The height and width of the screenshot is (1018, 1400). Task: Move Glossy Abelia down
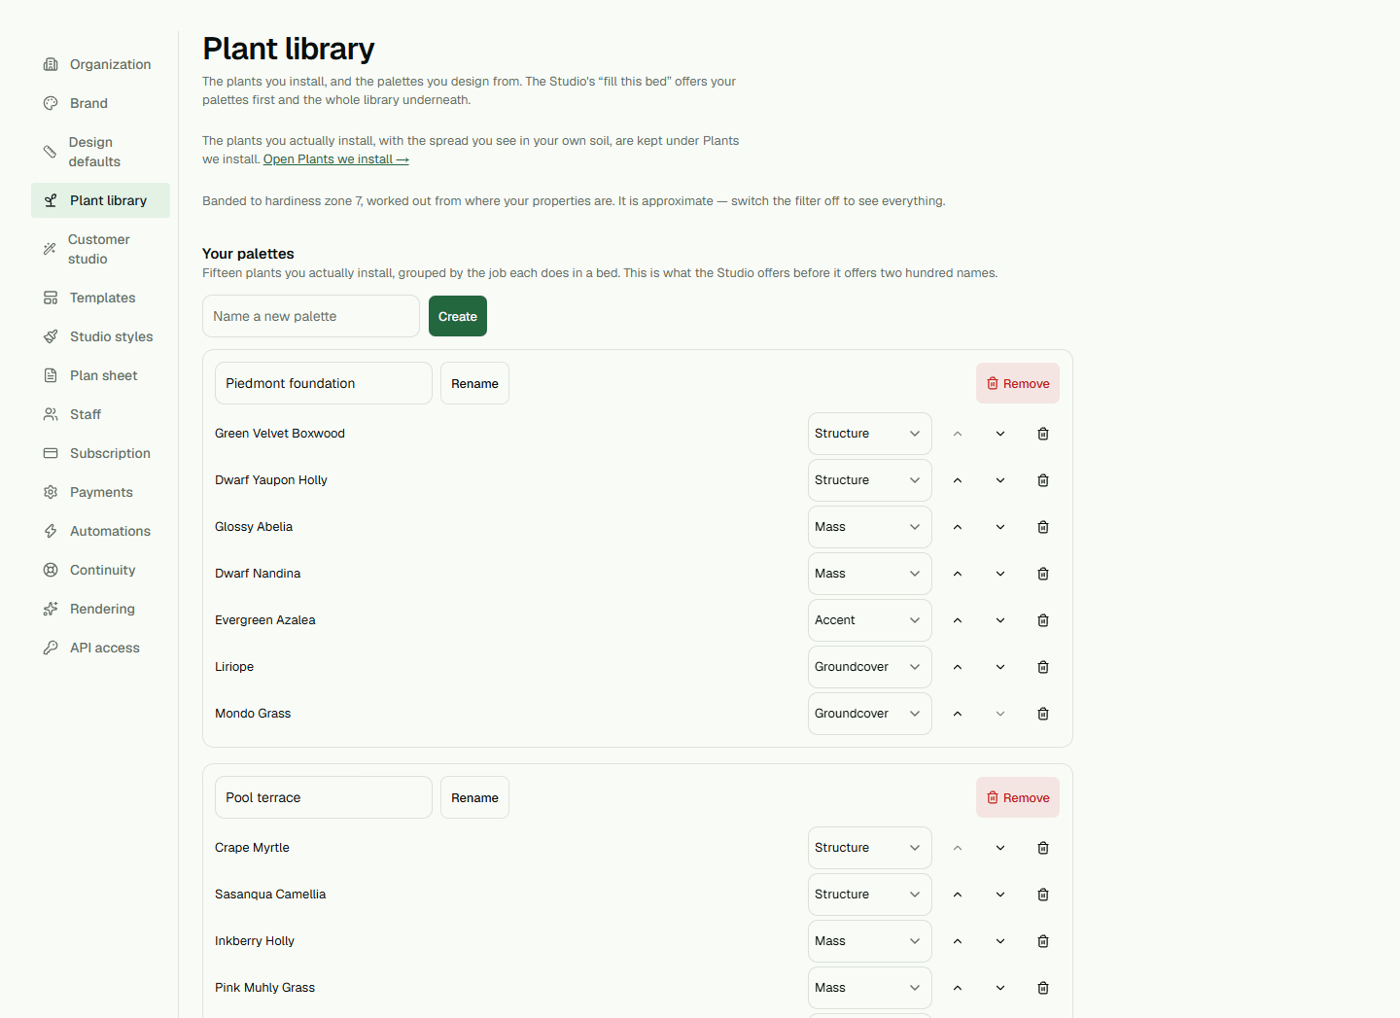pos(1000,527)
